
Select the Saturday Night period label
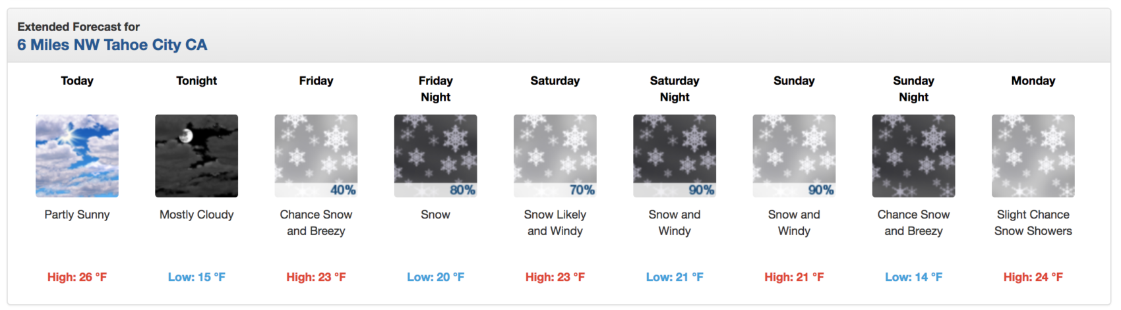point(675,89)
